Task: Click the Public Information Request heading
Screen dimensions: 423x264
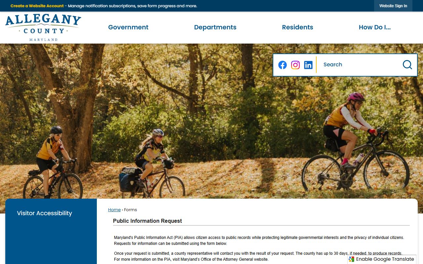Action: tap(147, 221)
